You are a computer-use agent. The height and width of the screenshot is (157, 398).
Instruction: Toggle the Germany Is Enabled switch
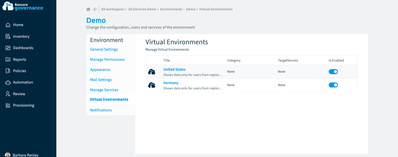(x=333, y=85)
